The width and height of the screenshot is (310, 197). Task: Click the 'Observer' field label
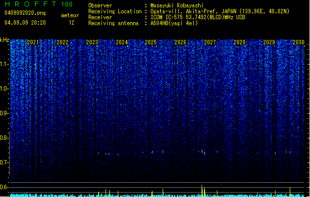click(x=100, y=5)
